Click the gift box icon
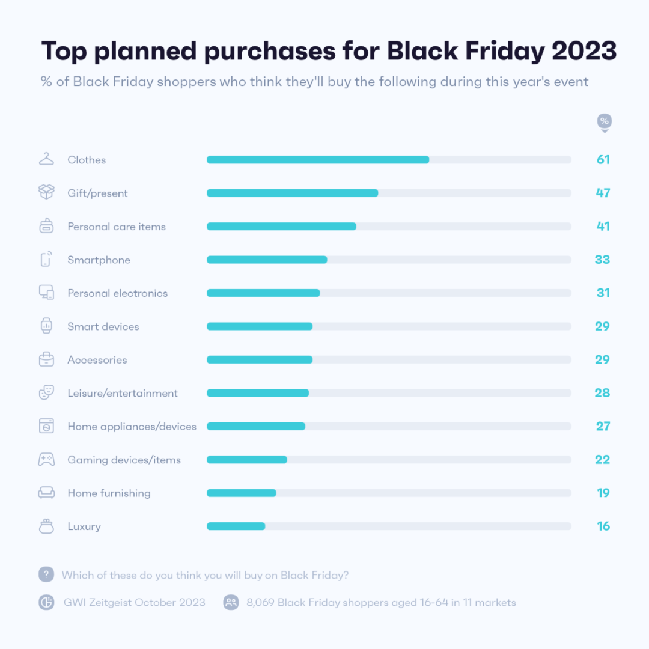Screen dimensions: 649x649 (46, 192)
